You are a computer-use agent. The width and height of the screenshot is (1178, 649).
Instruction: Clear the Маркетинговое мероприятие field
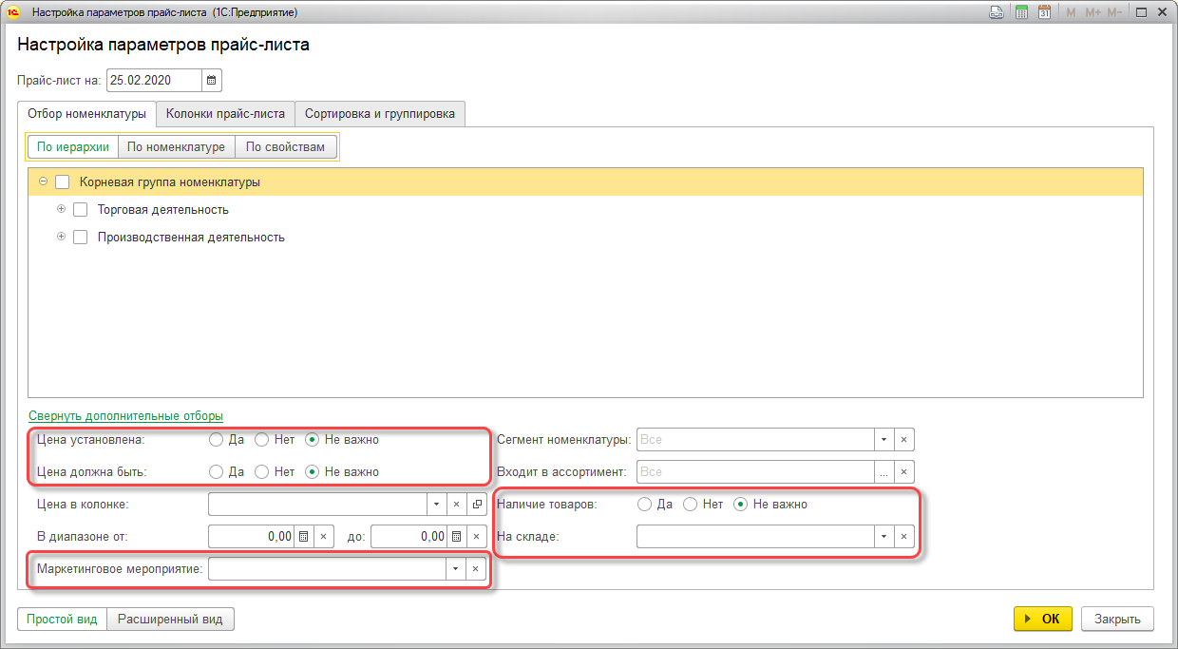477,569
